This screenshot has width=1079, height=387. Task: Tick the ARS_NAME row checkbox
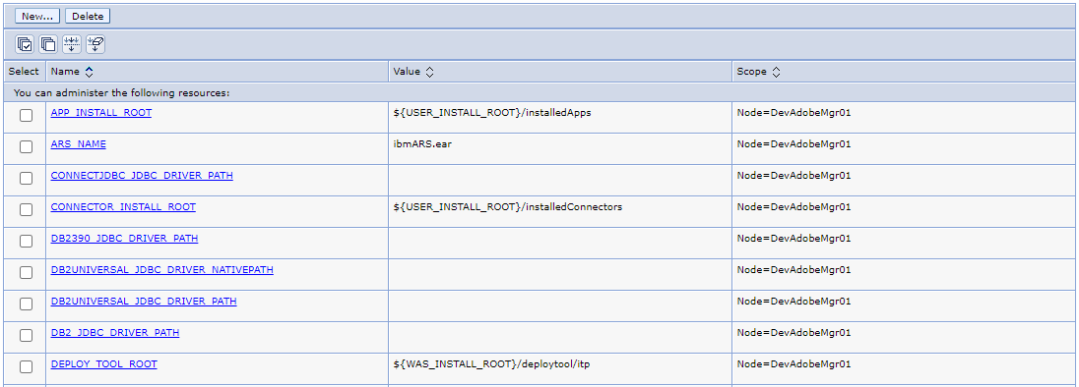coord(26,146)
